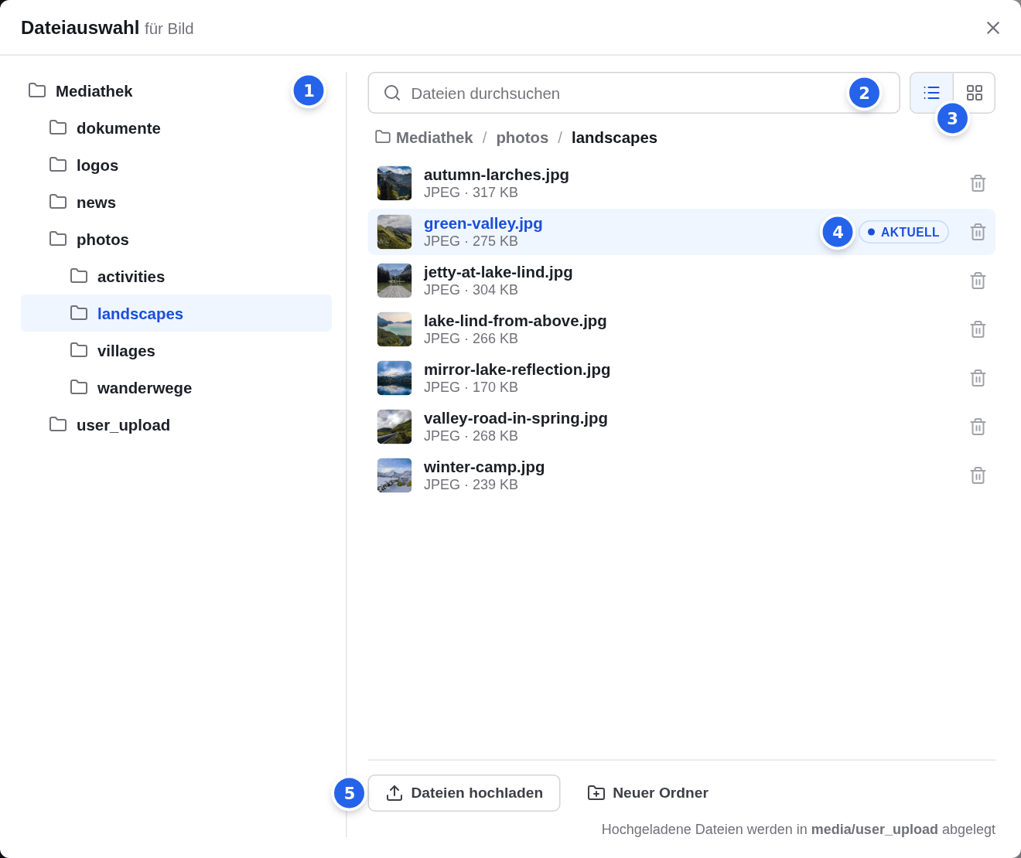Focus the Dateien durchsuchen search field
The width and height of the screenshot is (1021, 858).
(x=633, y=93)
